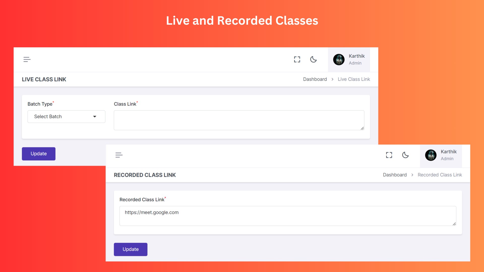Screen dimensions: 484x272
Task: Click Karthik Admin profile icon top right
Action: click(338, 59)
